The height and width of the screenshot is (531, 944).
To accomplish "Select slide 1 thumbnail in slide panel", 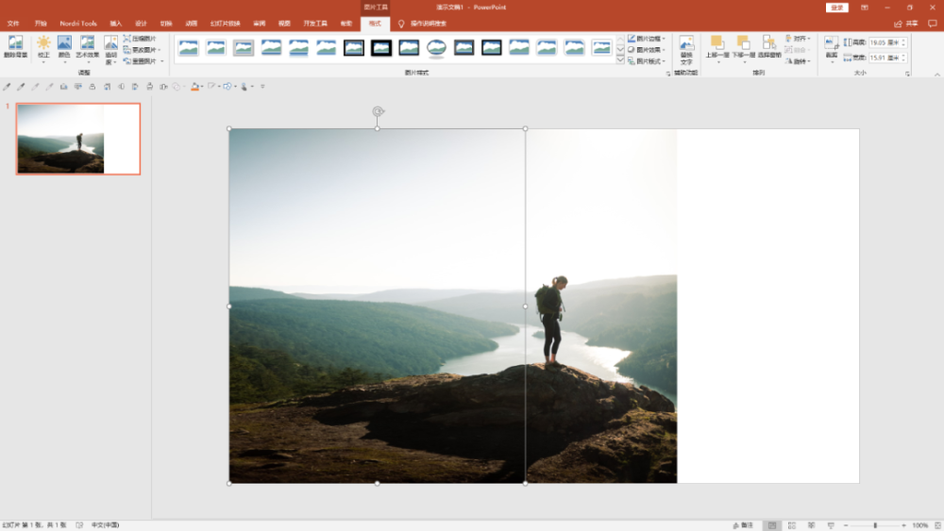I will tap(78, 139).
